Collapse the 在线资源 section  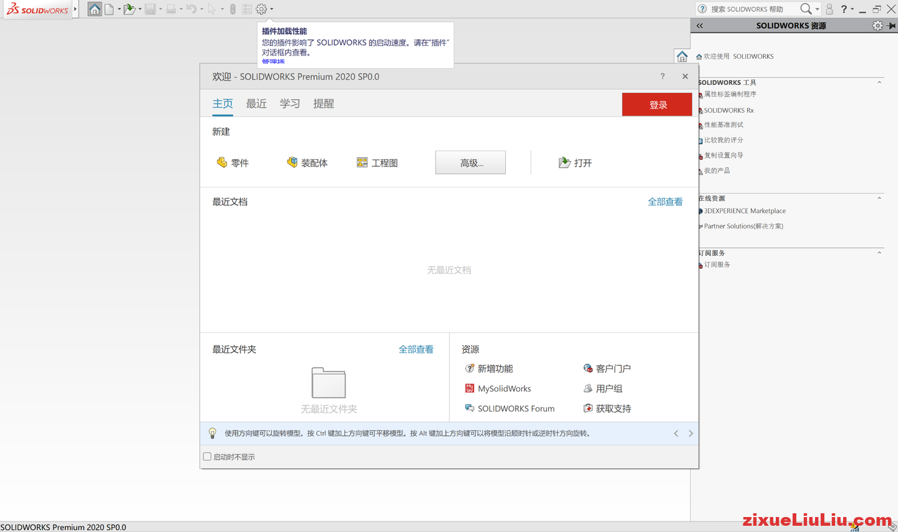[x=879, y=198]
